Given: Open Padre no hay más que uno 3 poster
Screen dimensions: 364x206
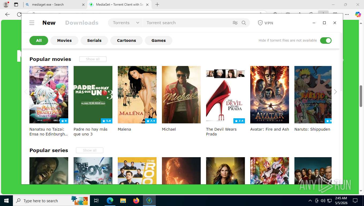Looking at the screenshot, I should pos(93,95).
